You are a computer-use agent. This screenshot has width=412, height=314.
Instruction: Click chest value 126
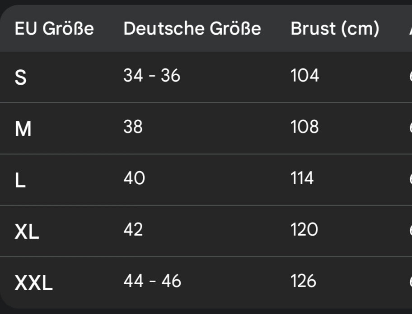[x=304, y=281]
